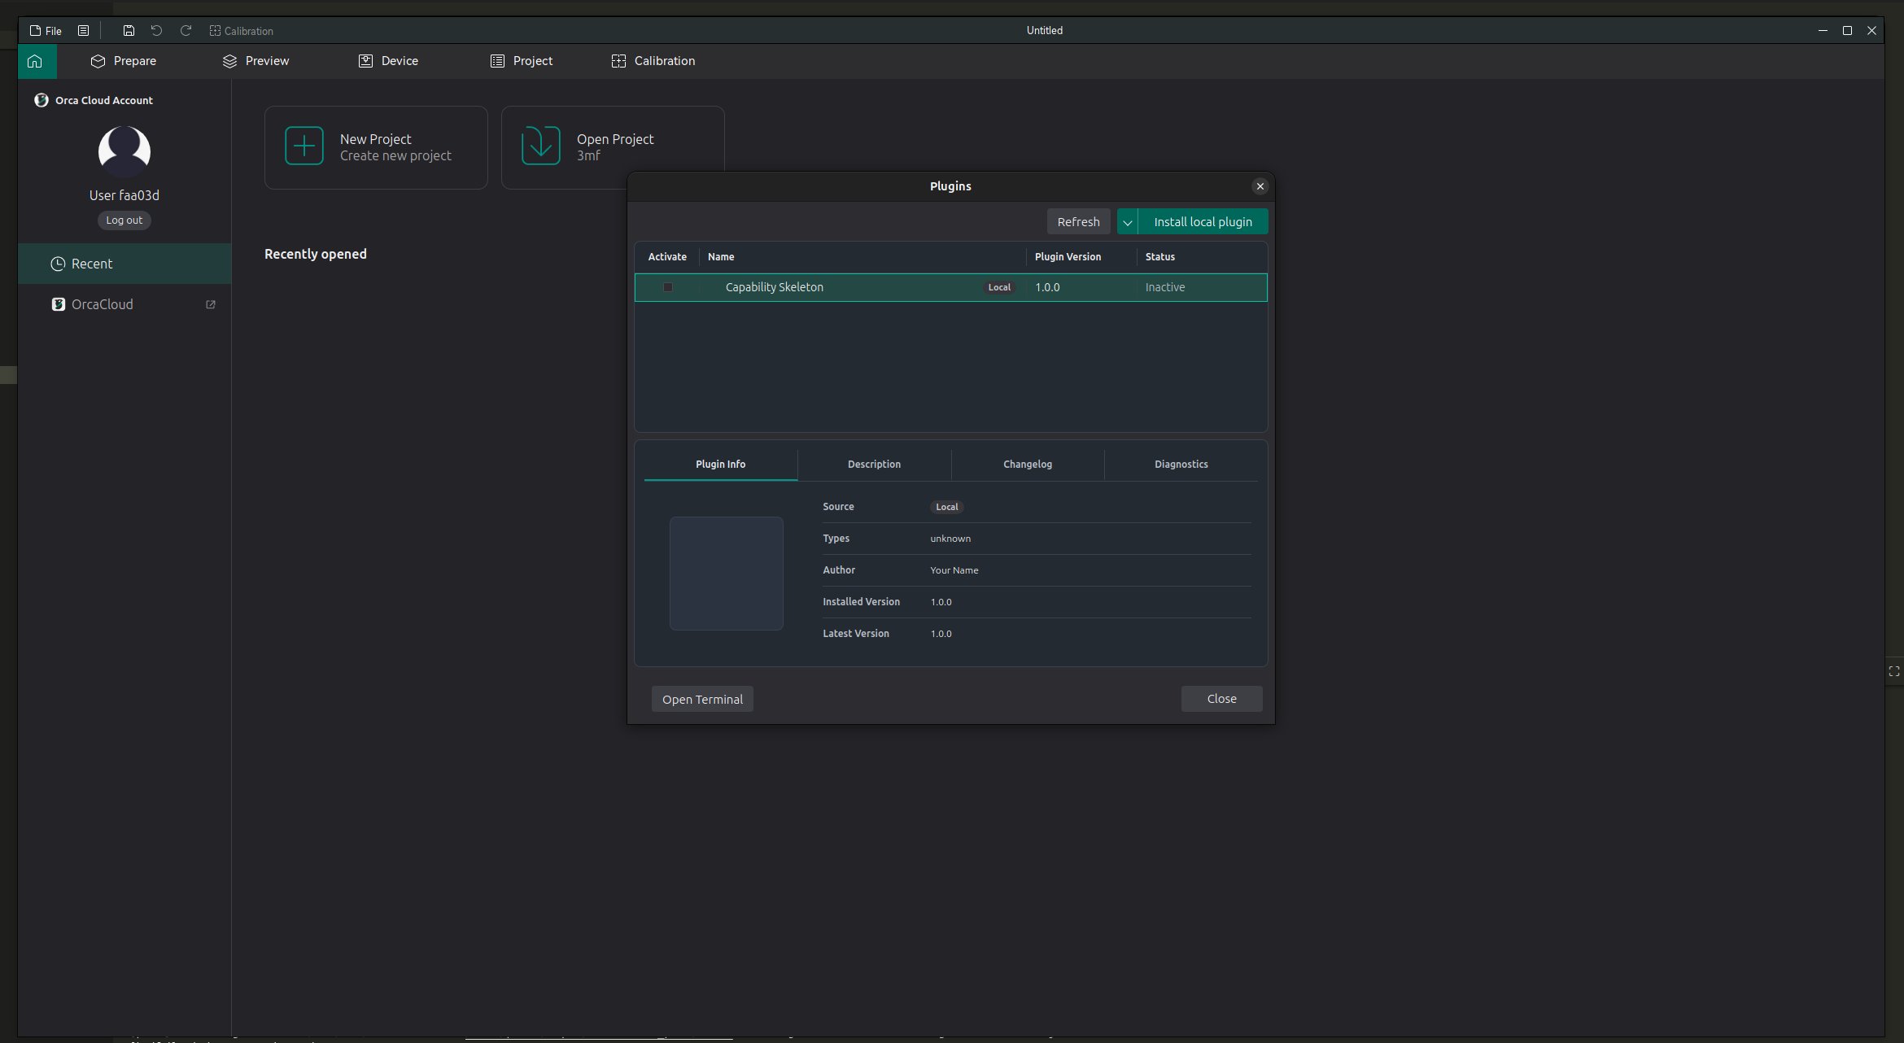Maximize the application window
The height and width of the screenshot is (1043, 1904).
coord(1847,31)
